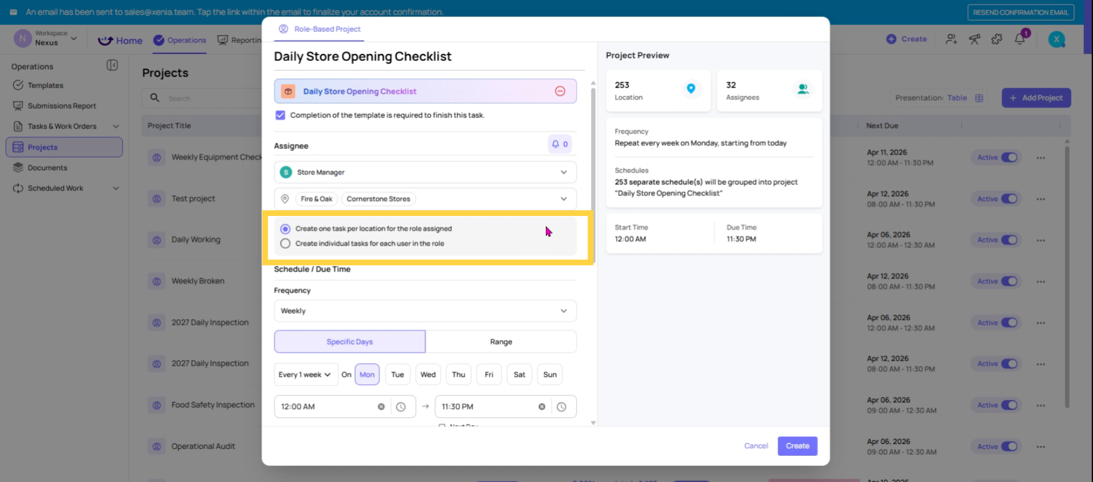Image resolution: width=1093 pixels, height=482 pixels.
Task: Open the start time clock picker
Action: pos(401,406)
